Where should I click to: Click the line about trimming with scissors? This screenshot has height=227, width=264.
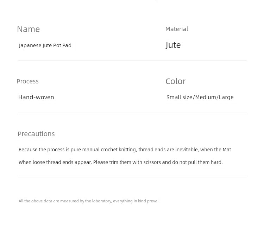[x=120, y=162]
